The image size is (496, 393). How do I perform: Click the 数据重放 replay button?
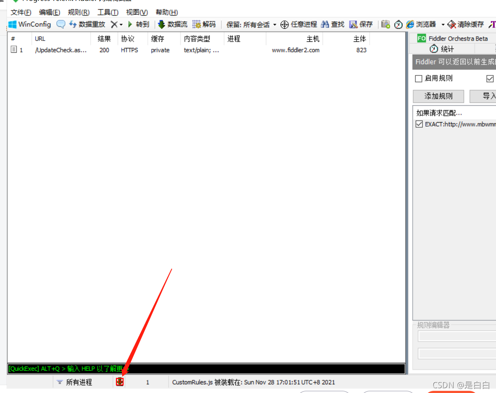[x=87, y=24]
